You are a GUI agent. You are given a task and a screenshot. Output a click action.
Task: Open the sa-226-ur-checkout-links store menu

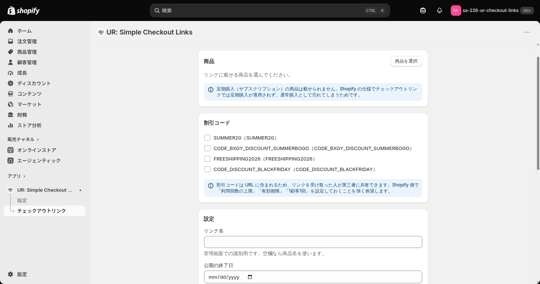coord(492,11)
